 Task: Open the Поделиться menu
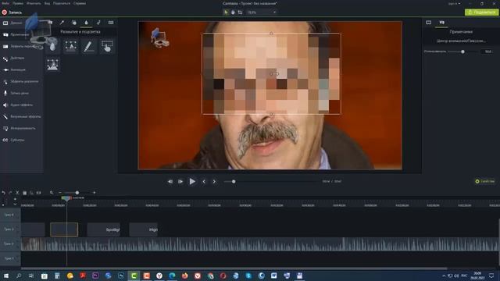tap(62, 3)
